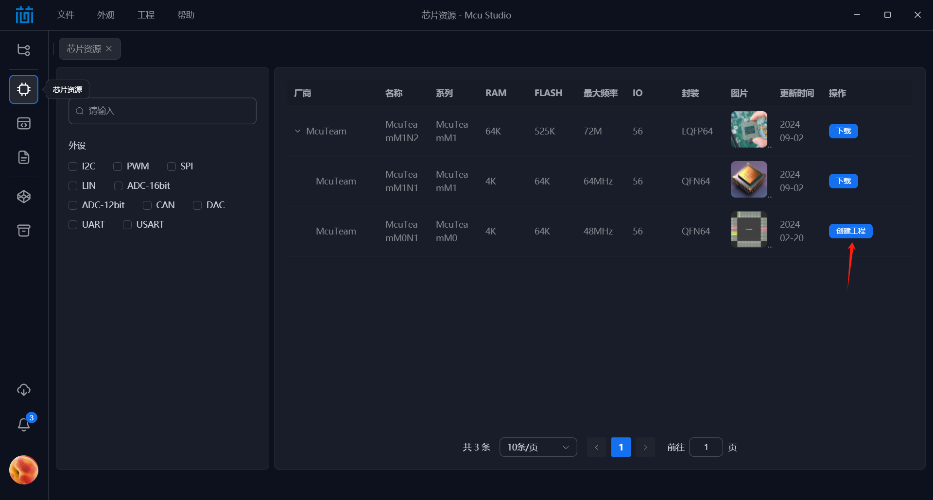
Task: Open the chip resources sidebar icon
Action: pyautogui.click(x=23, y=89)
